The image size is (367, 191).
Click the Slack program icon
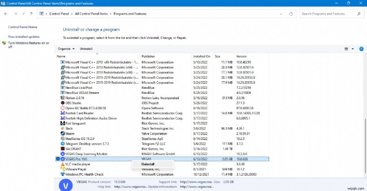click(x=62, y=128)
